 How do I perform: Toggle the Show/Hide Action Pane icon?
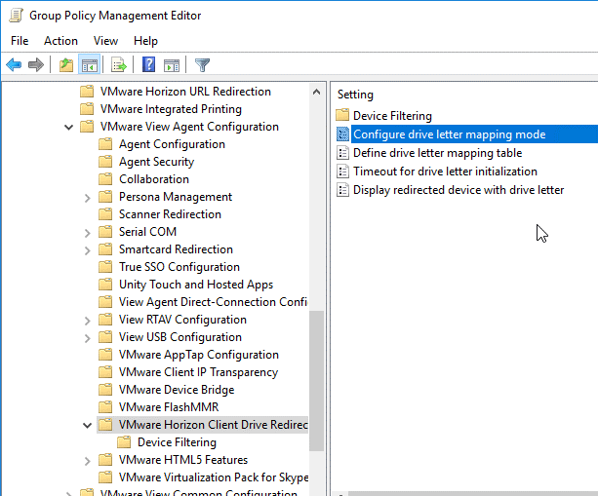(172, 65)
